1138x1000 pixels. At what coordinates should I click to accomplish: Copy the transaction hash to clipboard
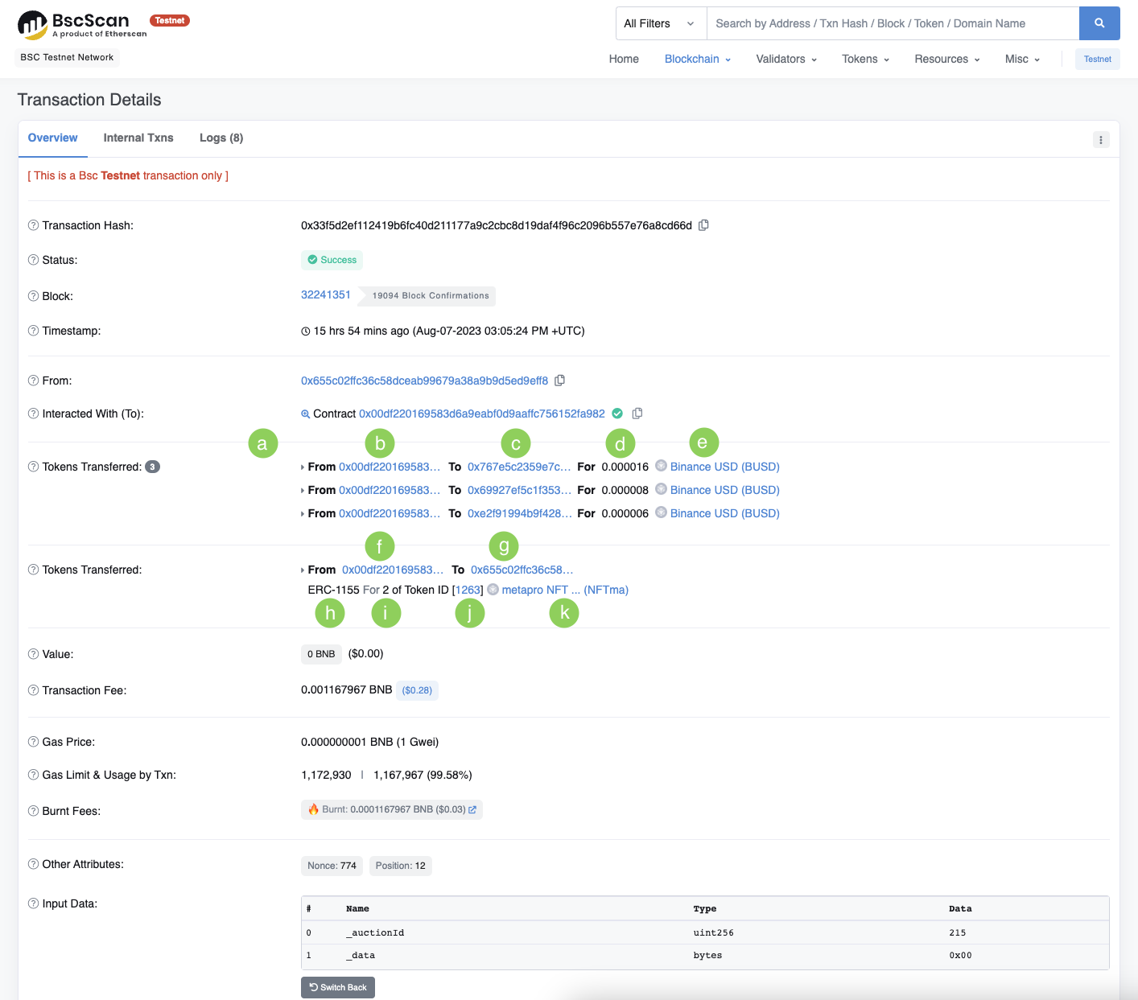click(703, 225)
